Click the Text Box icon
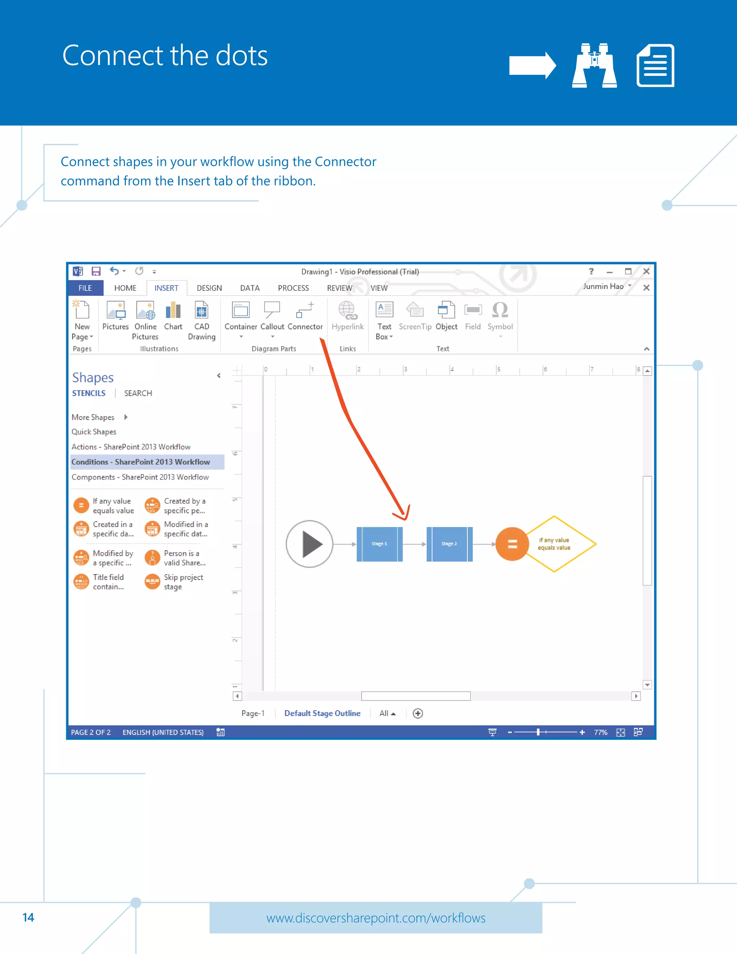Viewport: 737px width, 954px height. 384,310
